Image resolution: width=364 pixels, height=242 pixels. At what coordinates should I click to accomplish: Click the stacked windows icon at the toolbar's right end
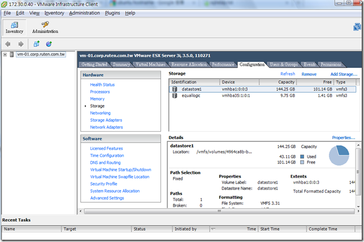(357, 27)
